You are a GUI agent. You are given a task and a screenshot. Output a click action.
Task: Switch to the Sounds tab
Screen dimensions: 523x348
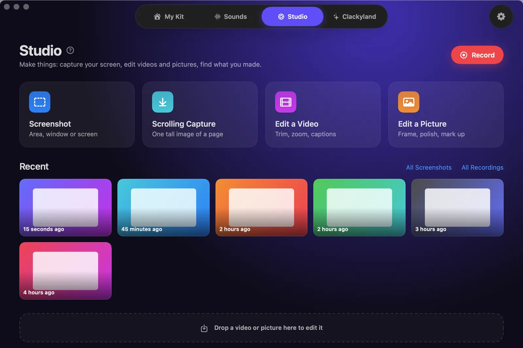[230, 17]
